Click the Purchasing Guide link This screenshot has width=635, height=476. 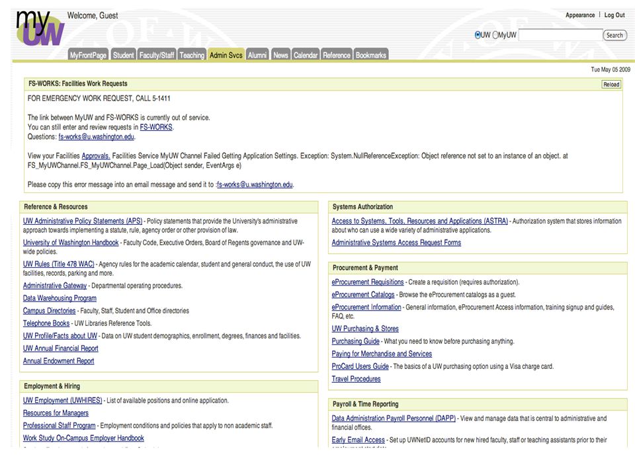click(356, 341)
